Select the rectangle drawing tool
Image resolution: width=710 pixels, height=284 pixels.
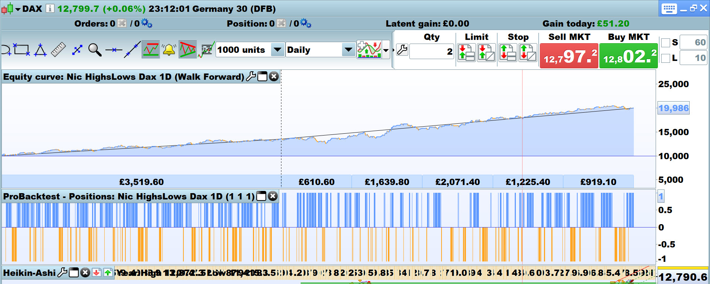coord(21,50)
